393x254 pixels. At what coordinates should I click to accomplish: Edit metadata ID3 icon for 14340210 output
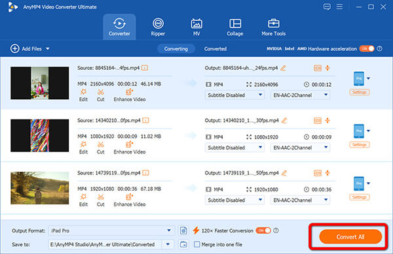click(x=318, y=120)
